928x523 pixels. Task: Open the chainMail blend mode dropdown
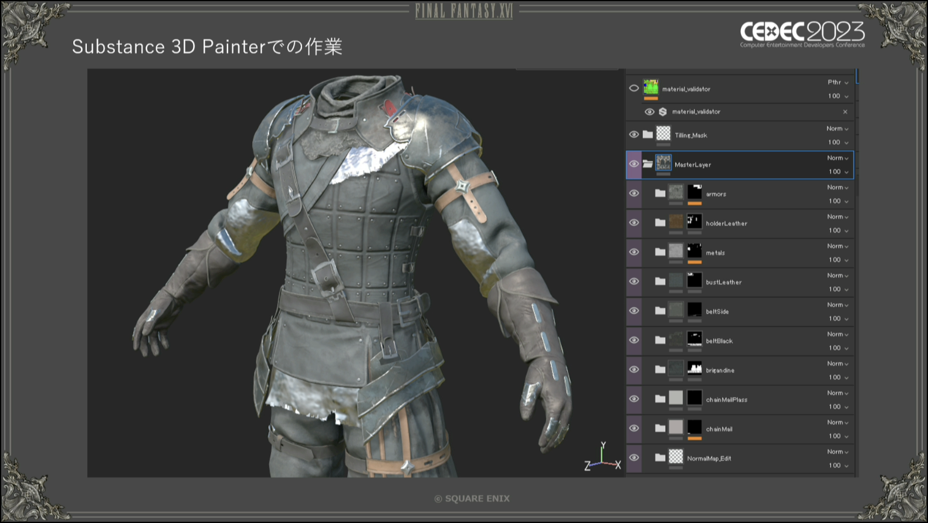point(838,422)
